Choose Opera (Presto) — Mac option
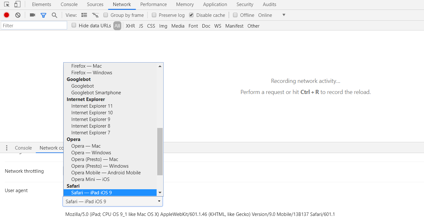This screenshot has height=221, width=424. coord(110,159)
